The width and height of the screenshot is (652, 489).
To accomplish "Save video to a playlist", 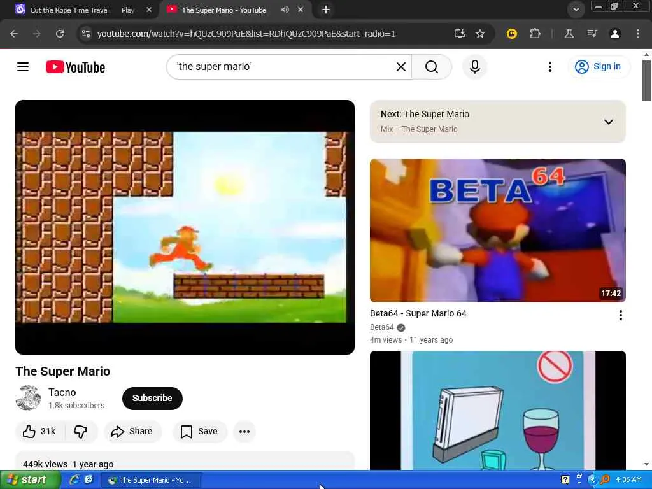I will (199, 431).
